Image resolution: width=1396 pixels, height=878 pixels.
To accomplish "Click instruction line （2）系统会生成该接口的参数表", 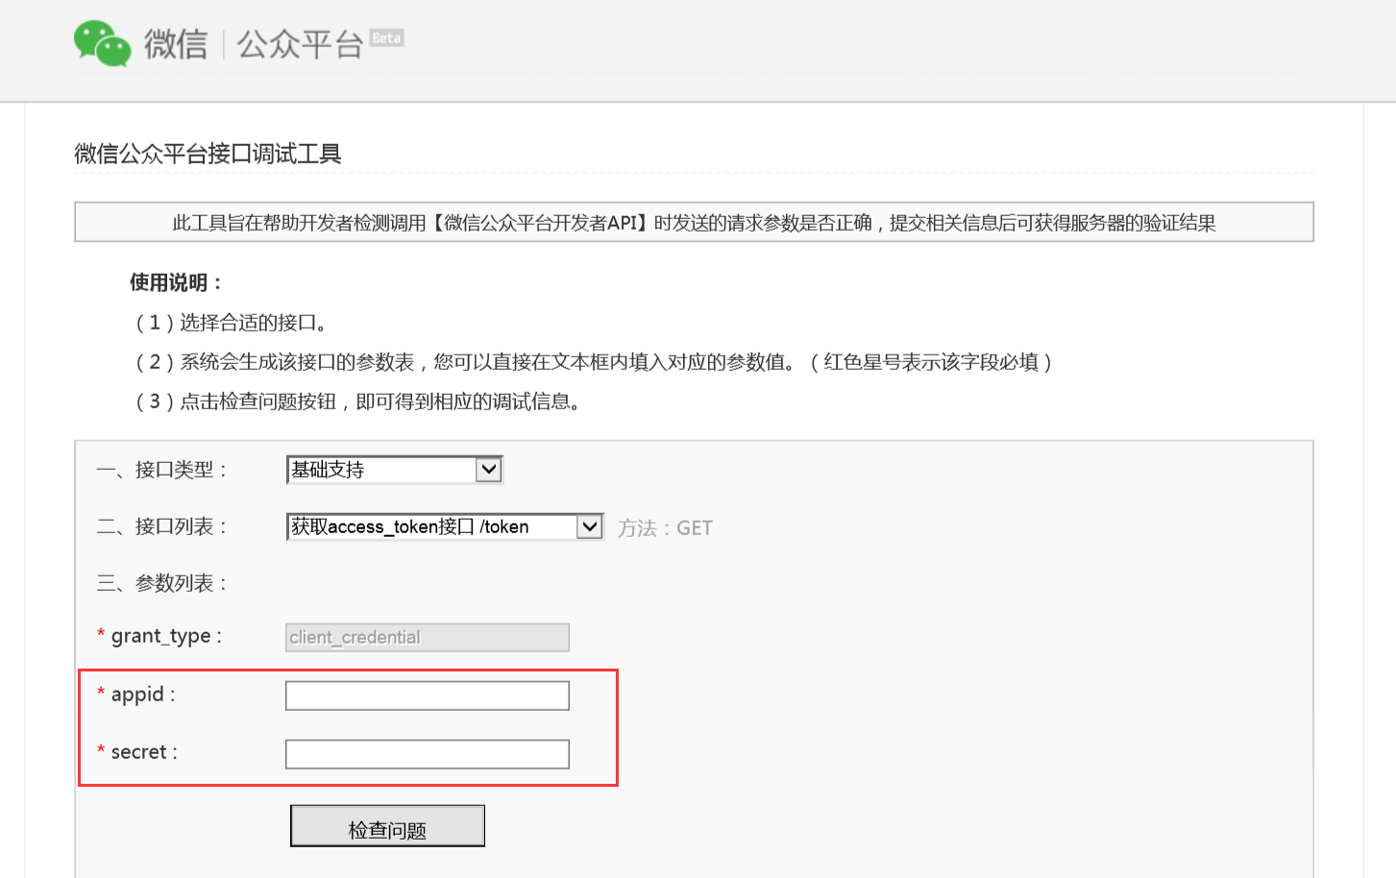I will click(593, 362).
